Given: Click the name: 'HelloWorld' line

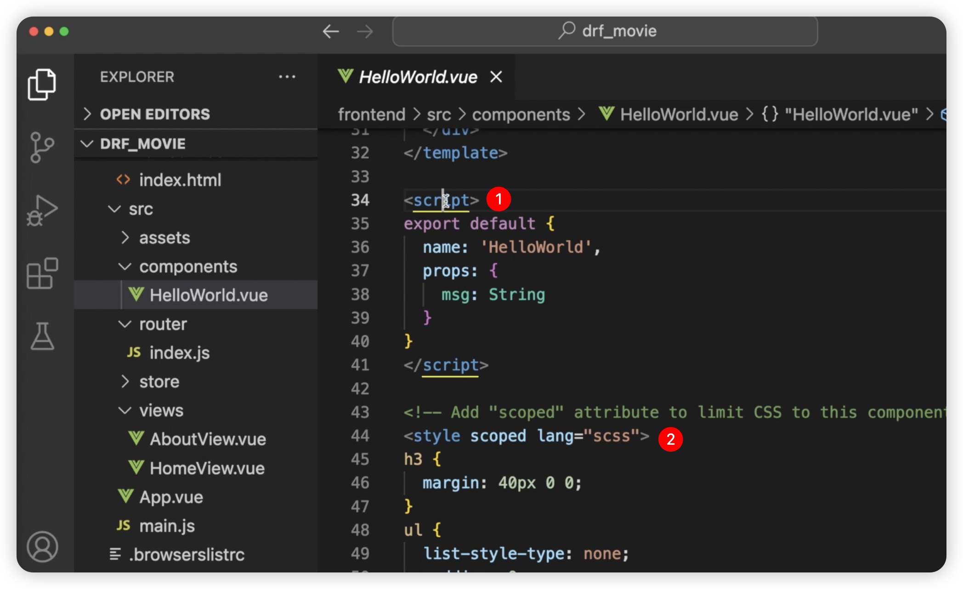Looking at the screenshot, I should point(511,247).
